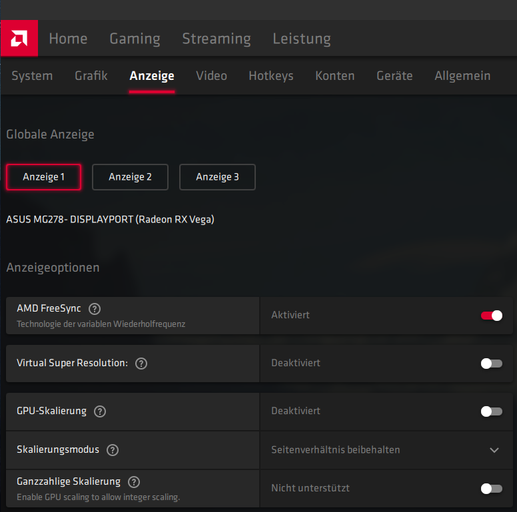Open the Seitenverhältnis beibehalten combo box

(x=386, y=450)
